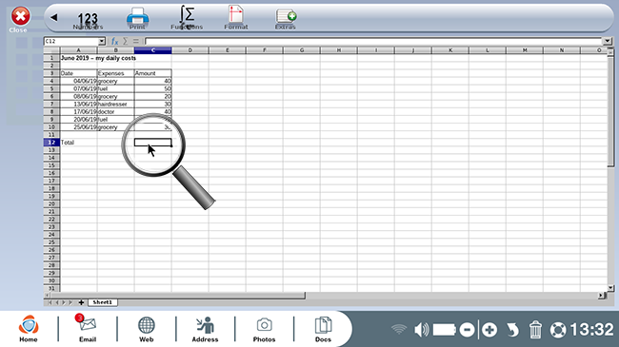The width and height of the screenshot is (619, 347).
Task: Select row 20 header
Action: click(x=51, y=203)
